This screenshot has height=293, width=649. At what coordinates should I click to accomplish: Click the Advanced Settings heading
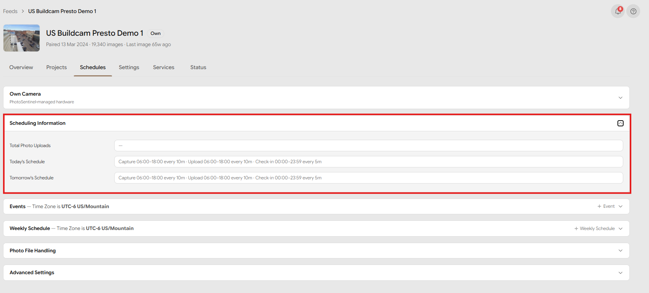(x=32, y=272)
